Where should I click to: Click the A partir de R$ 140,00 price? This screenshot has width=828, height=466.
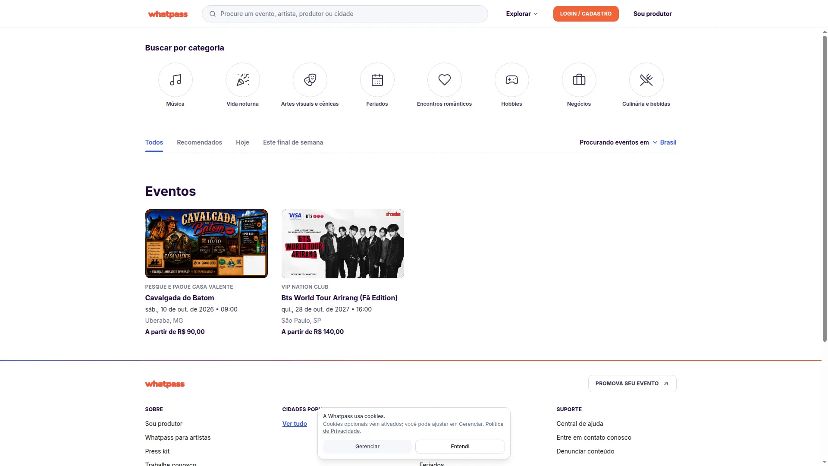pyautogui.click(x=312, y=332)
